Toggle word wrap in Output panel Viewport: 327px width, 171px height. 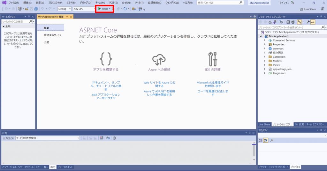point(108,138)
